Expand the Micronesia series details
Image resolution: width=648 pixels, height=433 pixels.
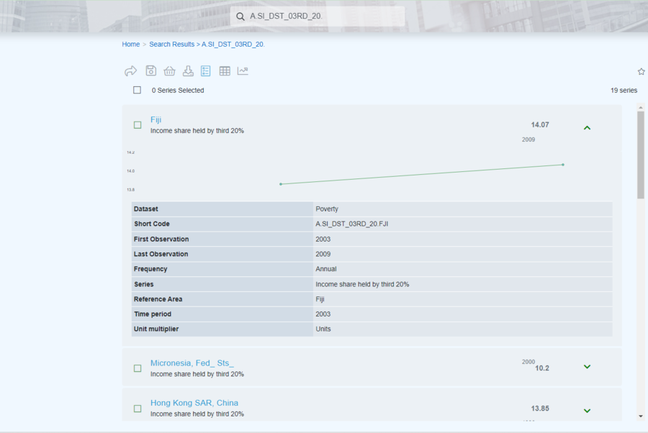587,367
